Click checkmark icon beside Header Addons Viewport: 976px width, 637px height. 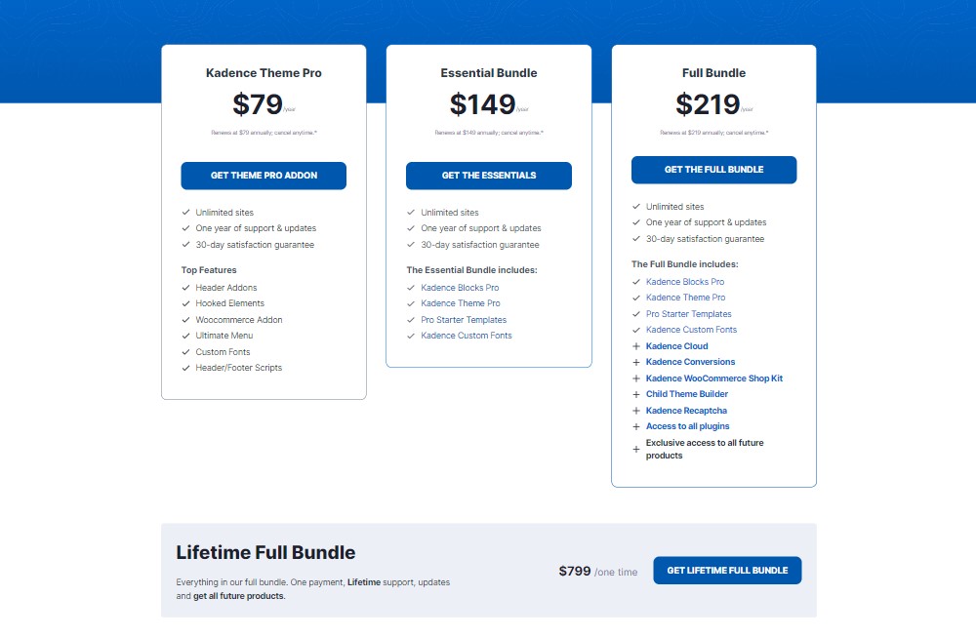(185, 288)
